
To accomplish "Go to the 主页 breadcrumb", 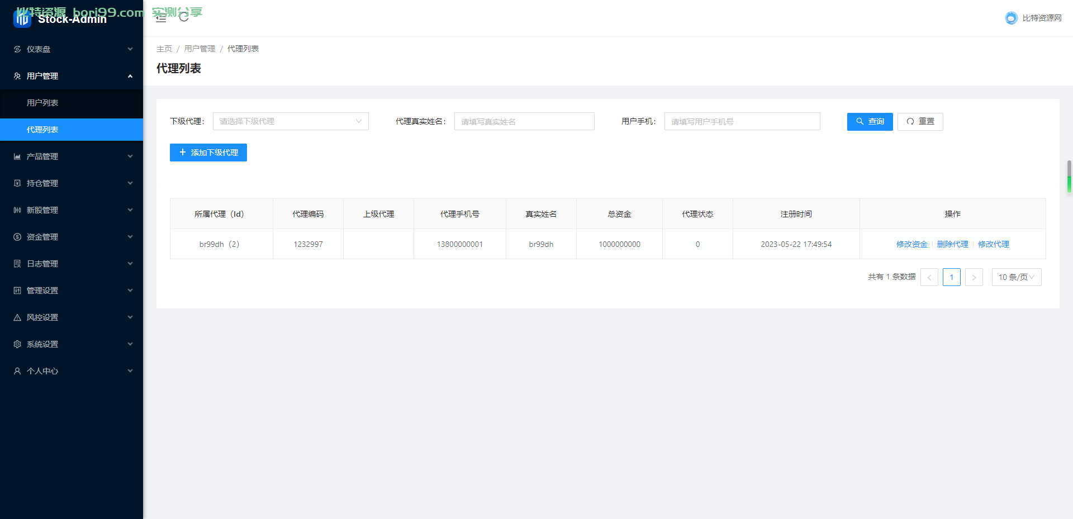I will pos(164,49).
